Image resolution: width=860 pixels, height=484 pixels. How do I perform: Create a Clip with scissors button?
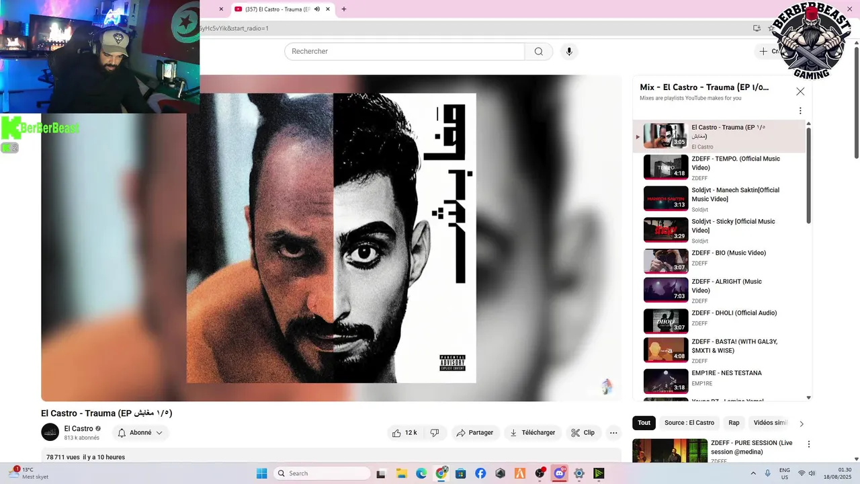[x=583, y=433]
